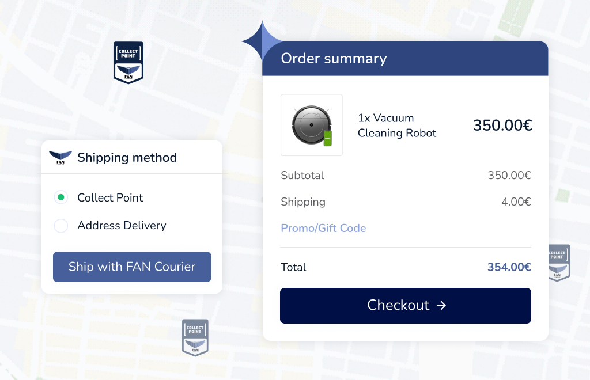Click the FAN Courier eagle logo
Viewport: 590px width, 380px height.
61,156
